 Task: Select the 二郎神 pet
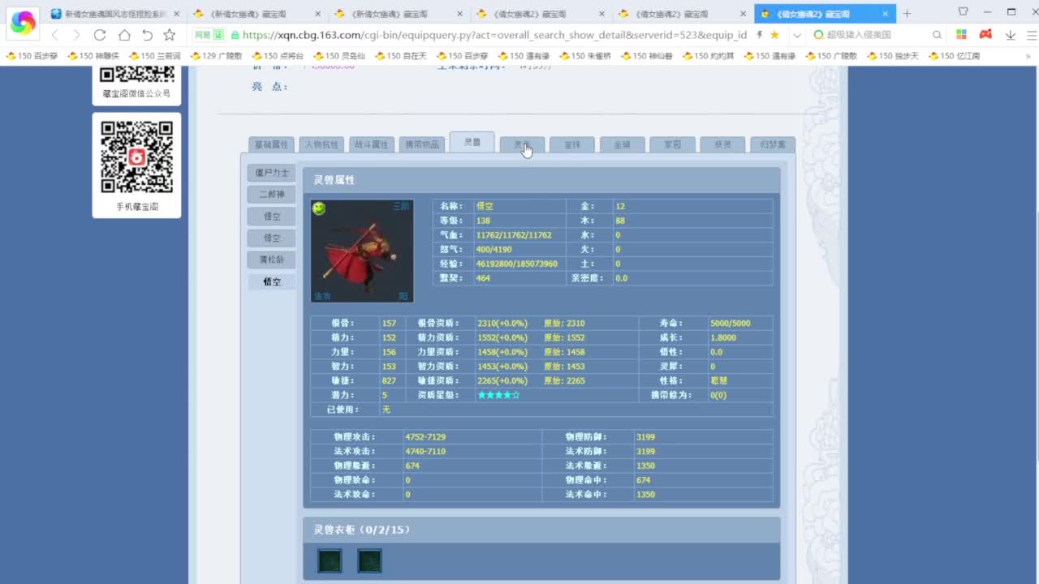click(x=272, y=195)
